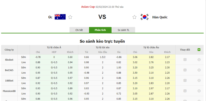Click the Hòa column subheader
Screen dimensions: 206x101
coord(151,52)
